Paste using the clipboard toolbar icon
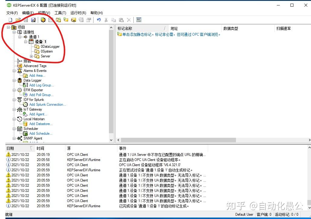Screen dimensions: 311x219 (121, 20)
